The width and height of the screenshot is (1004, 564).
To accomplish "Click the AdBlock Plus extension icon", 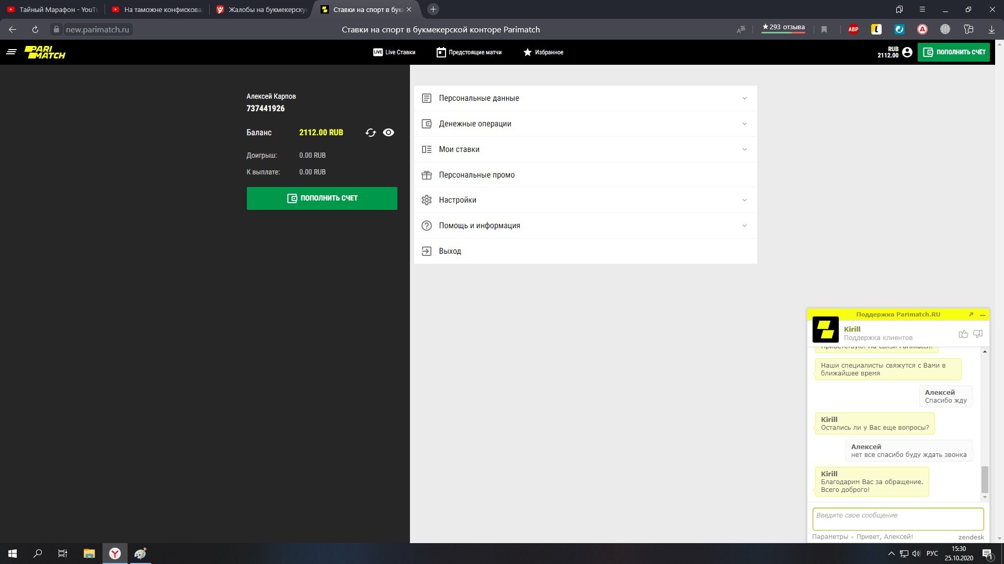I will coord(853,30).
